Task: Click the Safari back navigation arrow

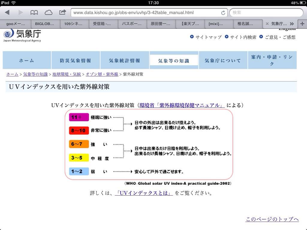Action: tap(7, 12)
